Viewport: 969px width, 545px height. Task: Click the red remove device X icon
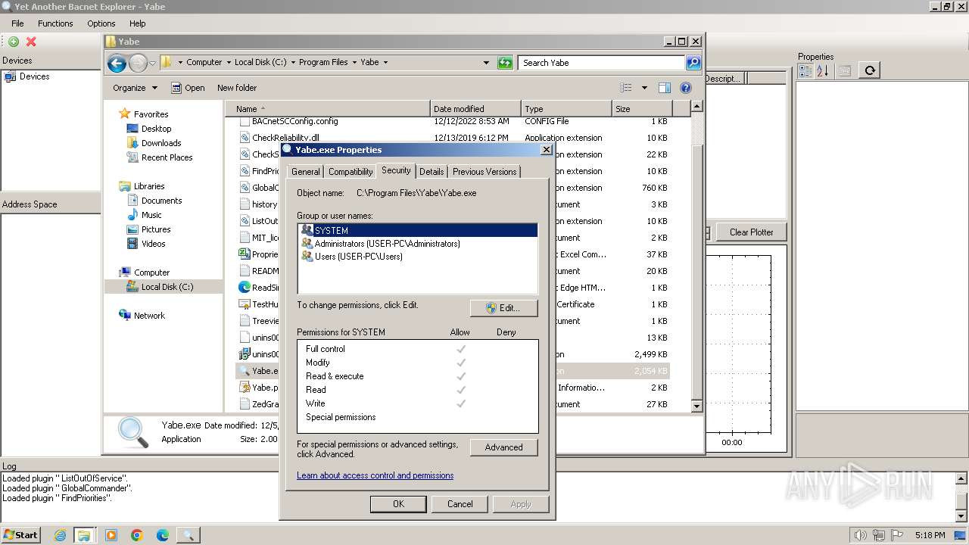pos(31,42)
